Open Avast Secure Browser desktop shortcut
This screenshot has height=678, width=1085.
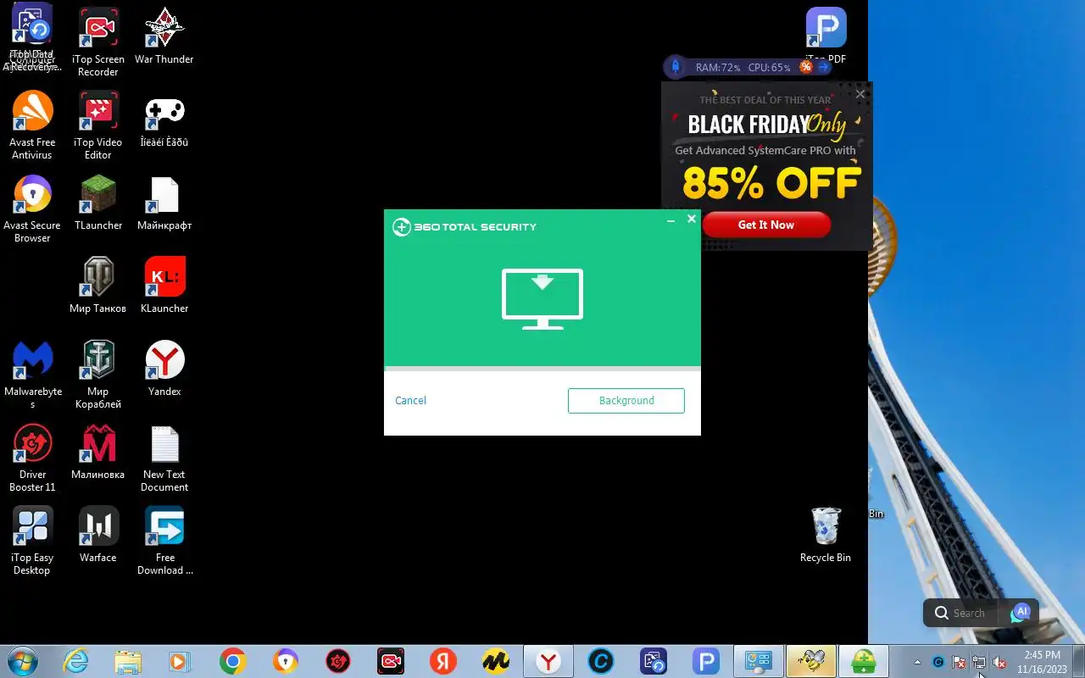32,208
